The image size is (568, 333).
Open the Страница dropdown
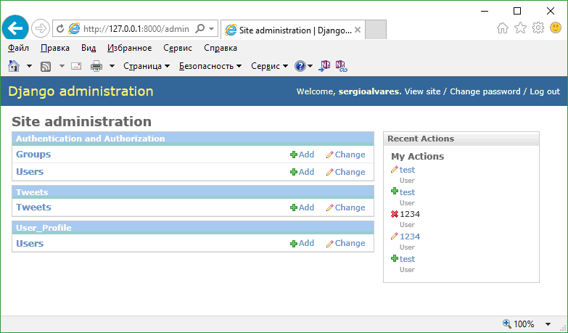147,66
